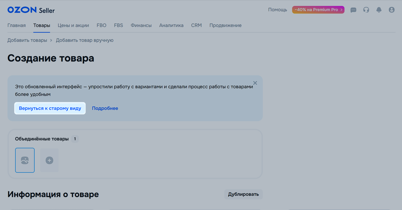Open the -40% на Premium Pro offer

point(318,10)
